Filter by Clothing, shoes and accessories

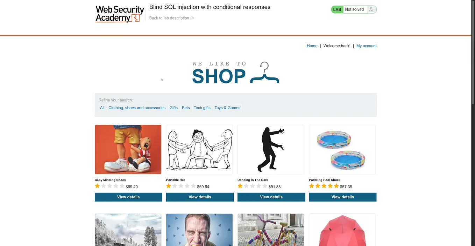[137, 108]
